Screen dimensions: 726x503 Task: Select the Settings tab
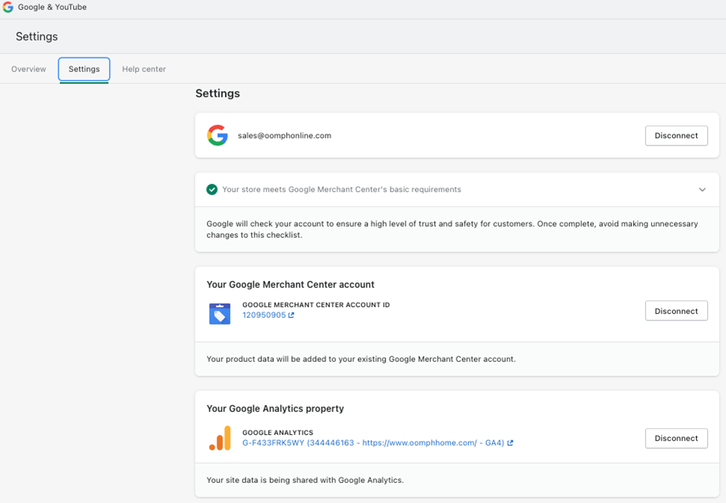coord(84,69)
